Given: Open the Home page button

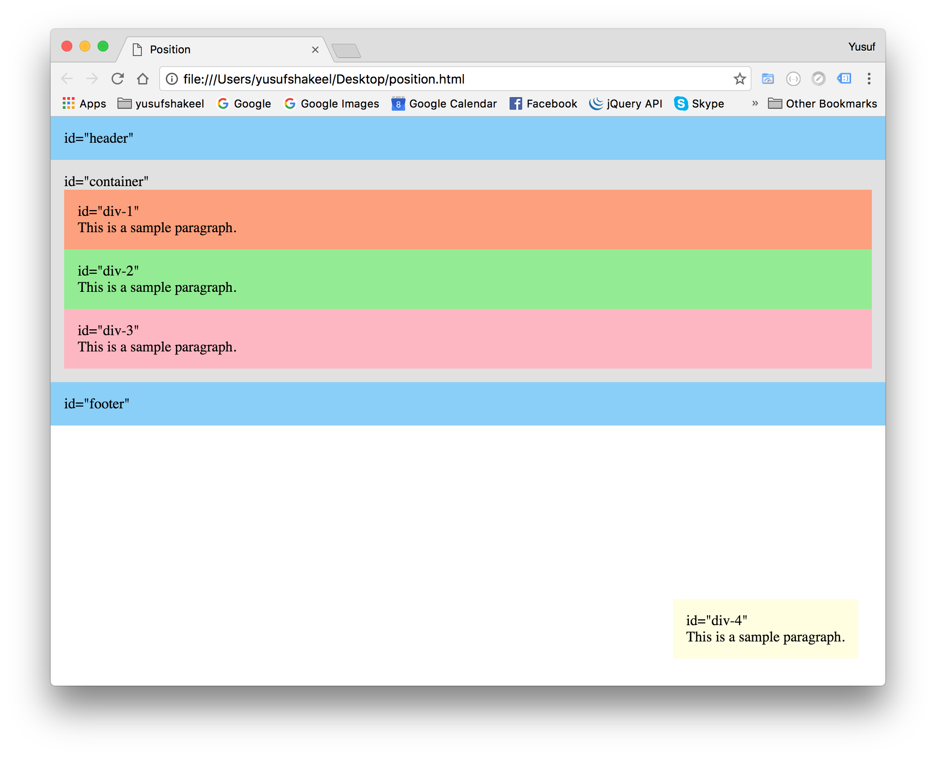Looking at the screenshot, I should click(143, 79).
